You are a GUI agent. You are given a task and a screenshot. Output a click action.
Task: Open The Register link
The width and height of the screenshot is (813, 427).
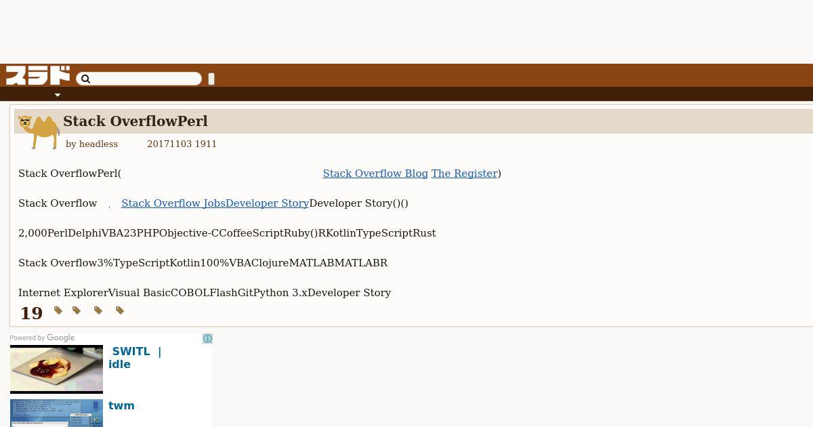(x=464, y=174)
